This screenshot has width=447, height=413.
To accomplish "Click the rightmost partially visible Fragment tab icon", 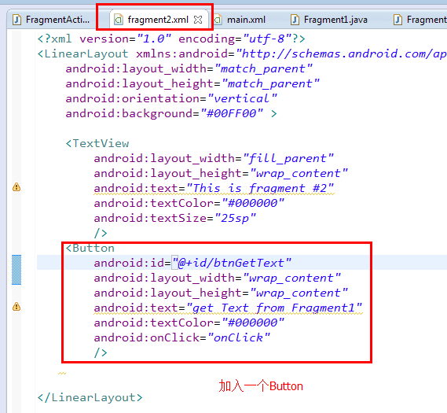I will point(398,20).
